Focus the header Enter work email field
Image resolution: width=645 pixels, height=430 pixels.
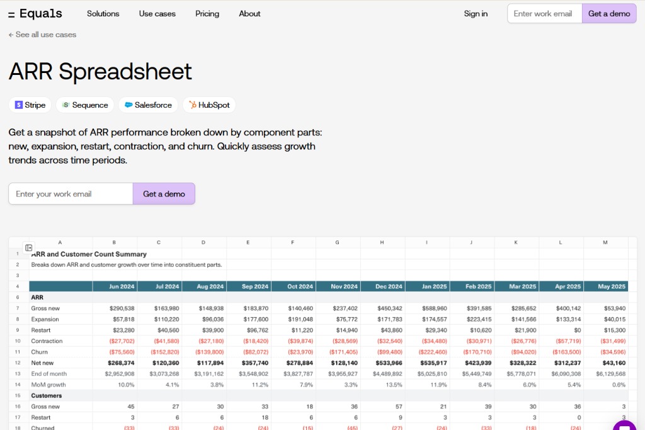click(x=544, y=14)
